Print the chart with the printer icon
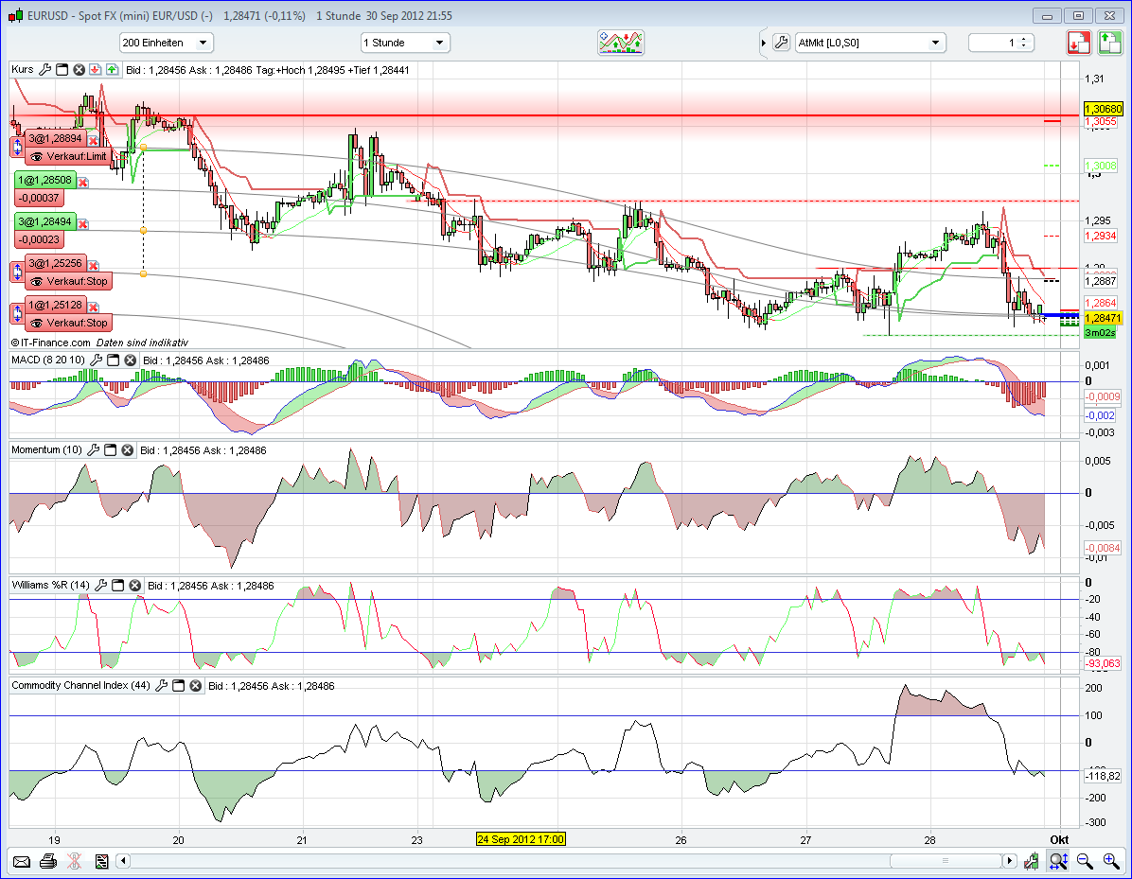The width and height of the screenshot is (1132, 879). coord(48,861)
